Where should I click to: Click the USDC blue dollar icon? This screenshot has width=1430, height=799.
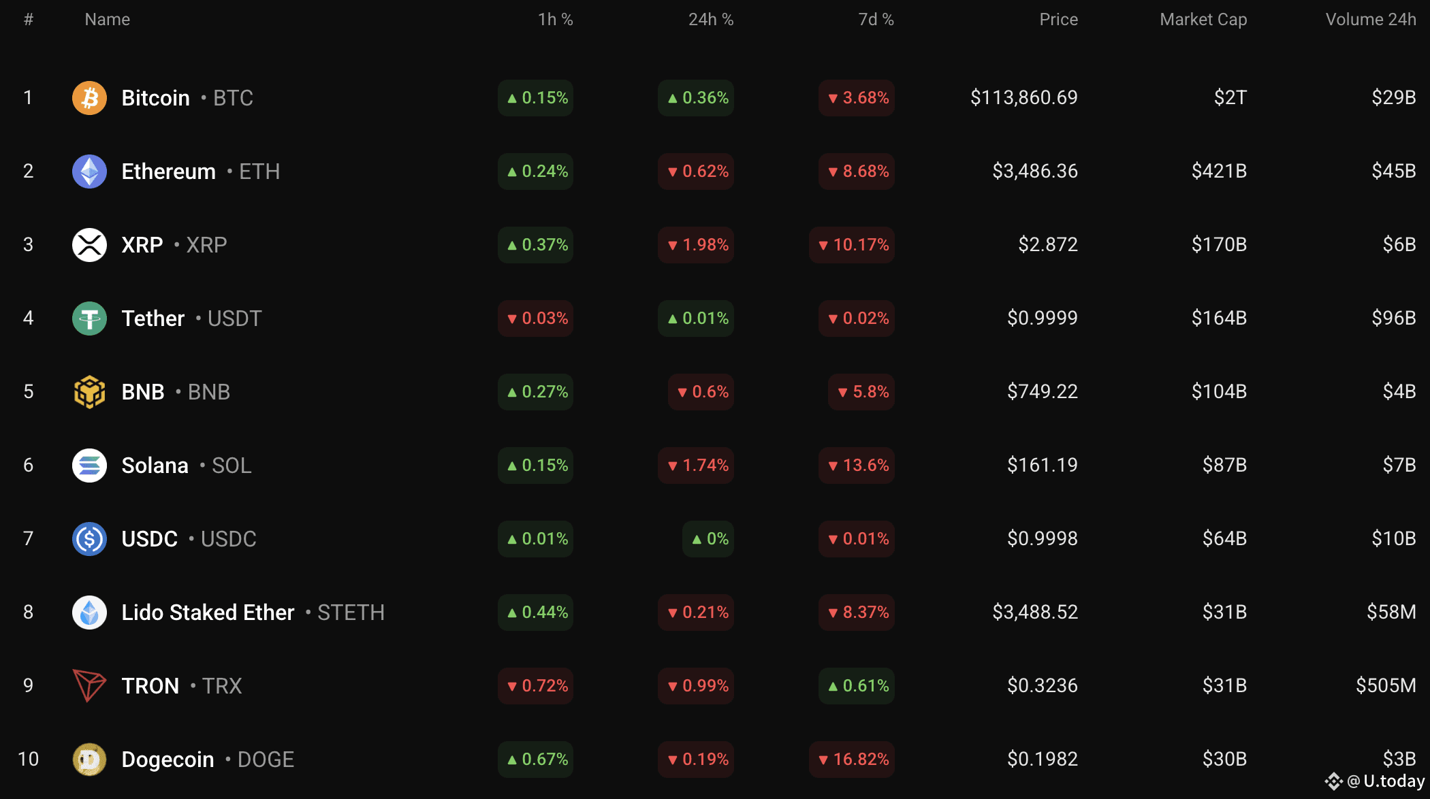click(89, 539)
